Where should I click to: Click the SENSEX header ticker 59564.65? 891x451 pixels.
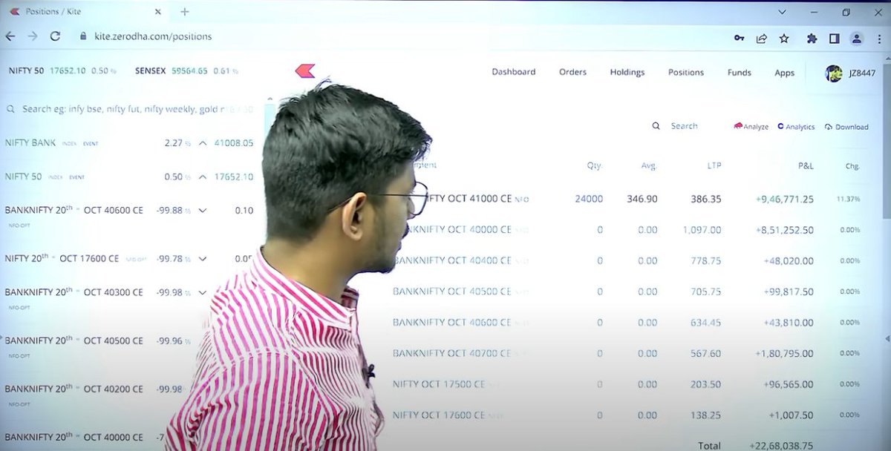tap(189, 71)
